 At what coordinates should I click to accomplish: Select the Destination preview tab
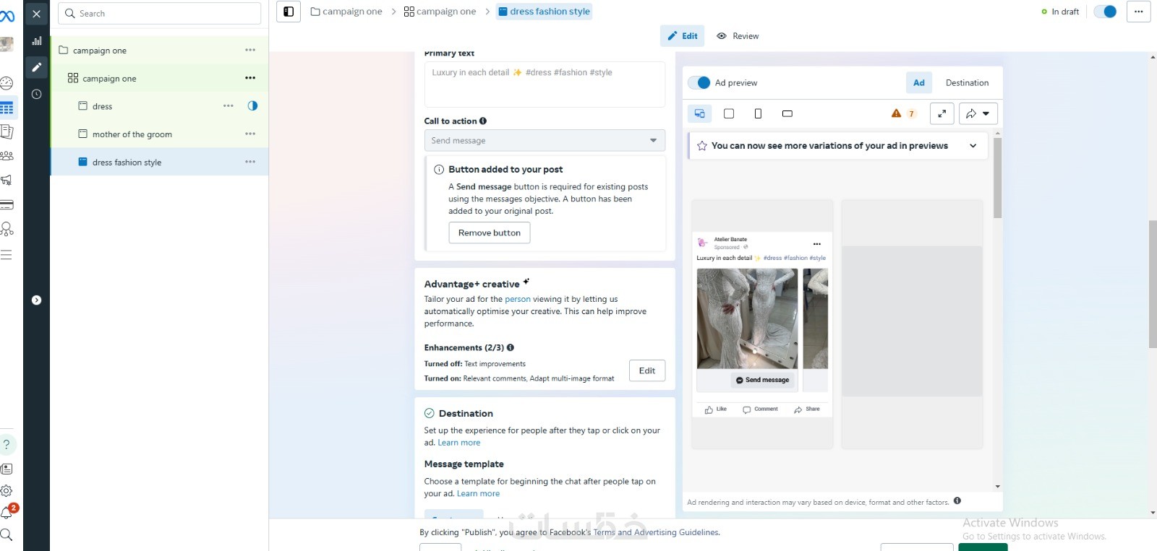point(967,83)
